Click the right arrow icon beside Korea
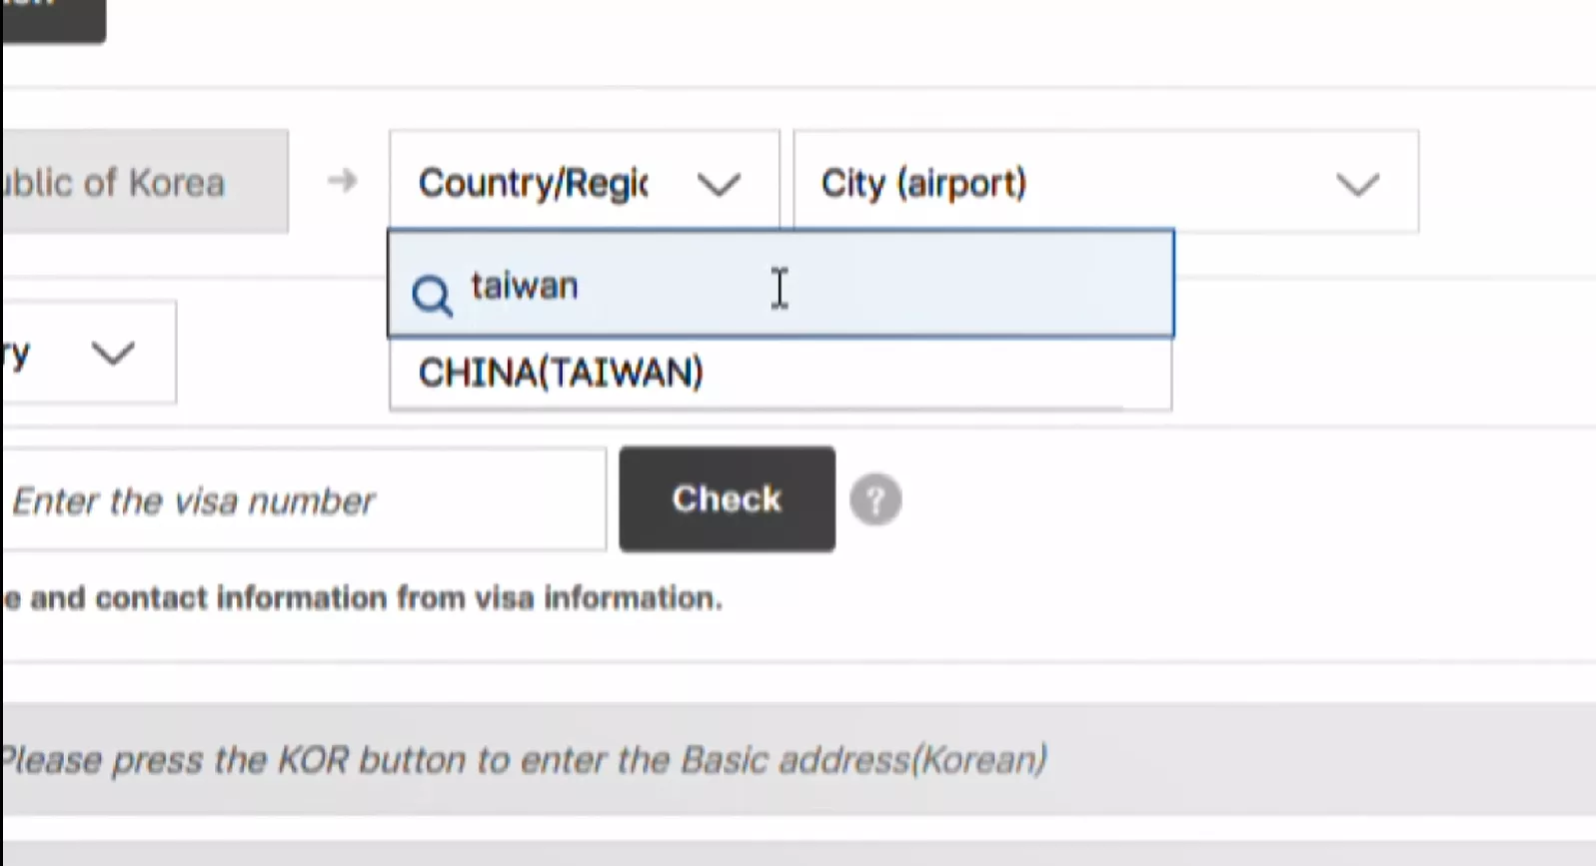1596x866 pixels. [342, 181]
